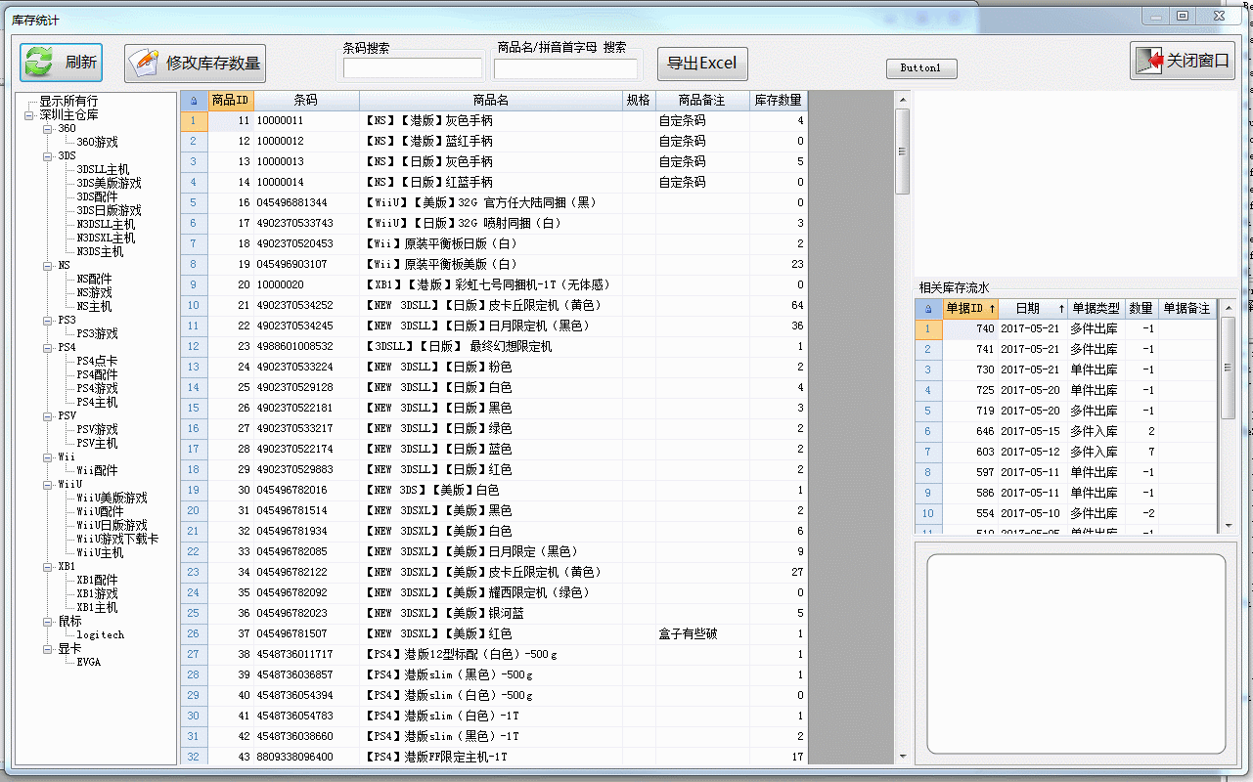The image size is (1253, 782).
Task: Click the 单据类型 column header
Action: point(1096,309)
